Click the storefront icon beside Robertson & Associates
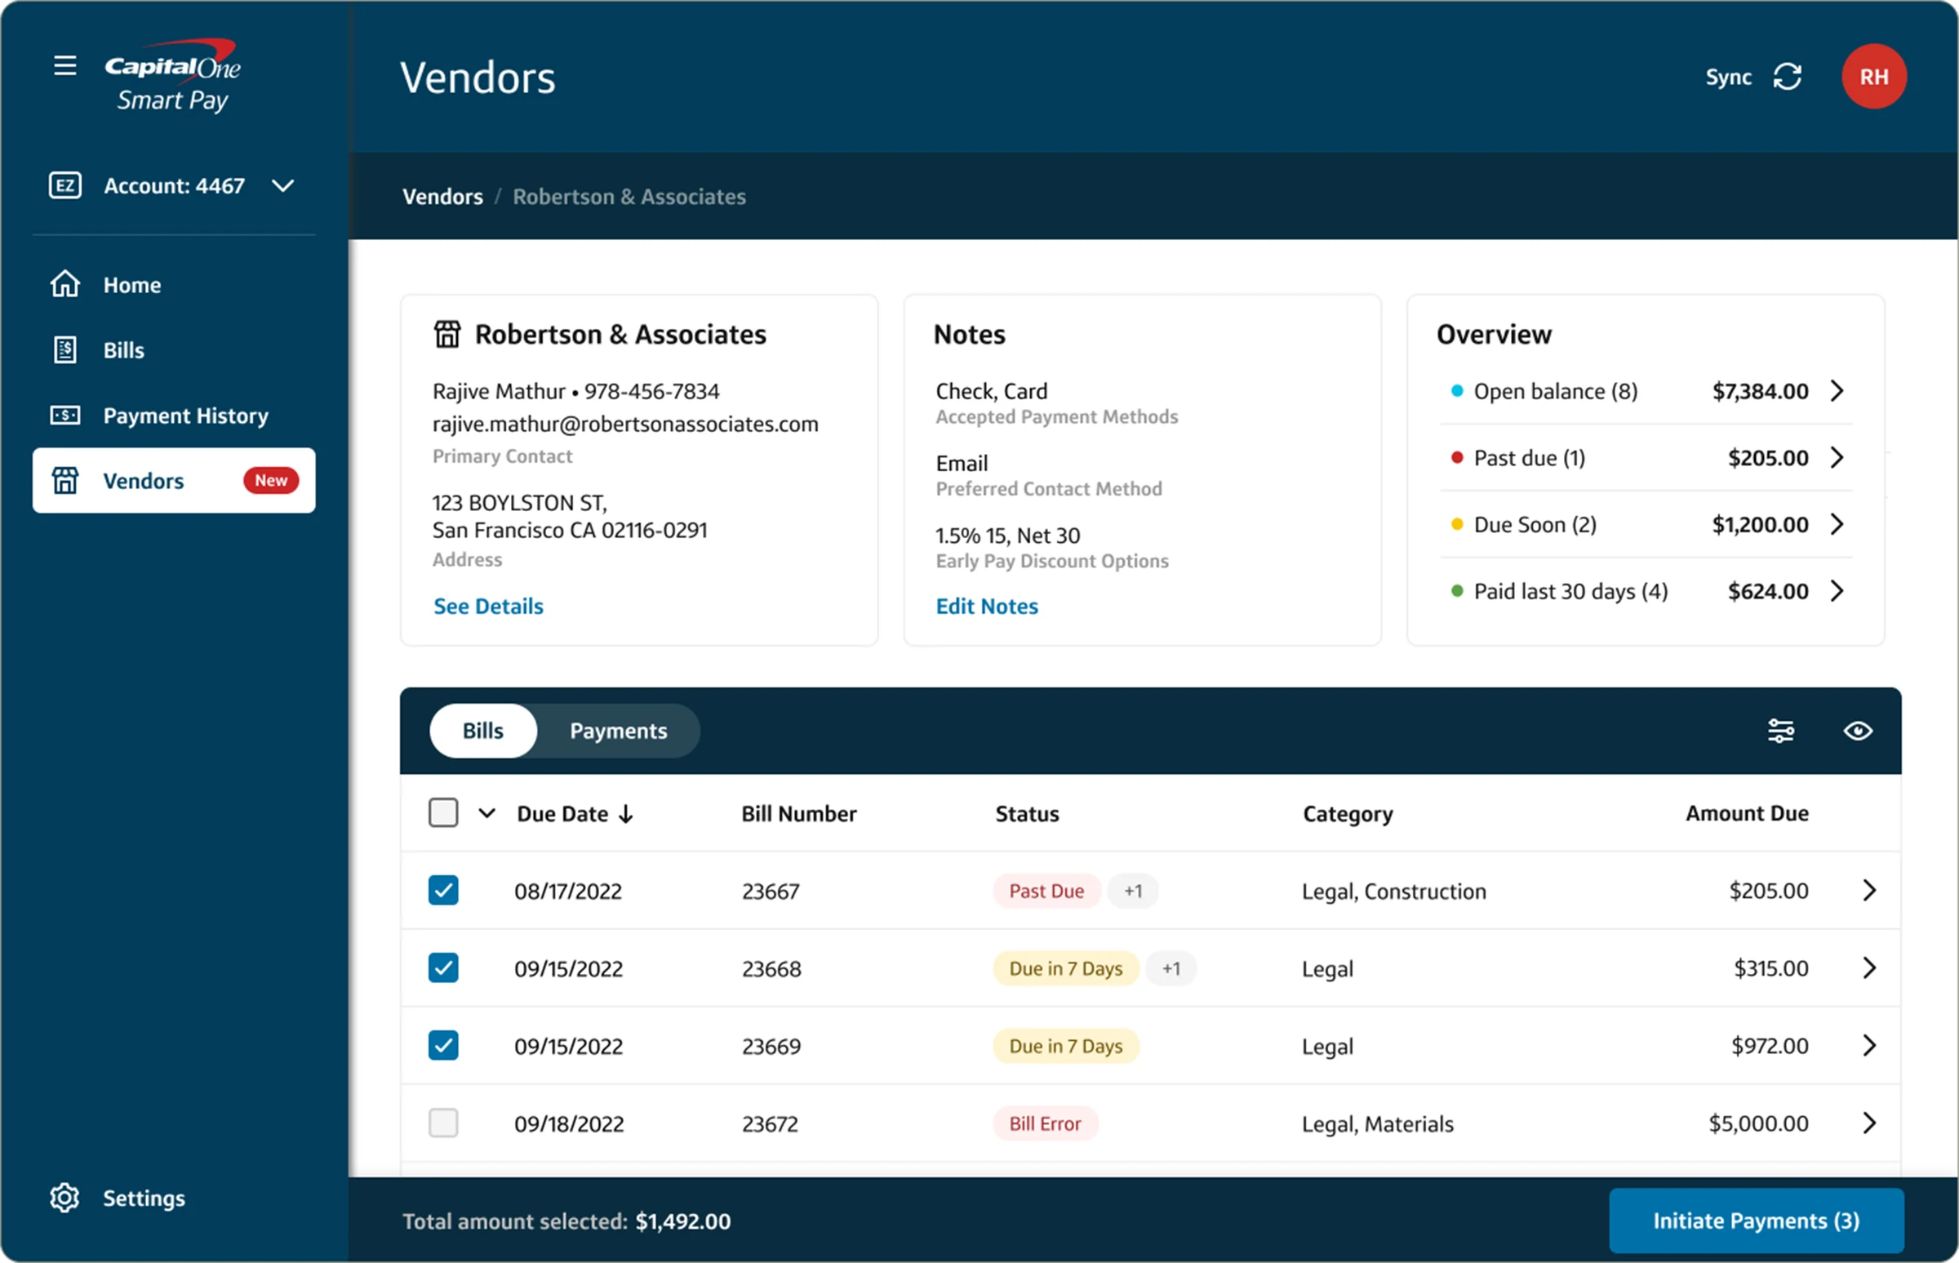 [x=447, y=335]
